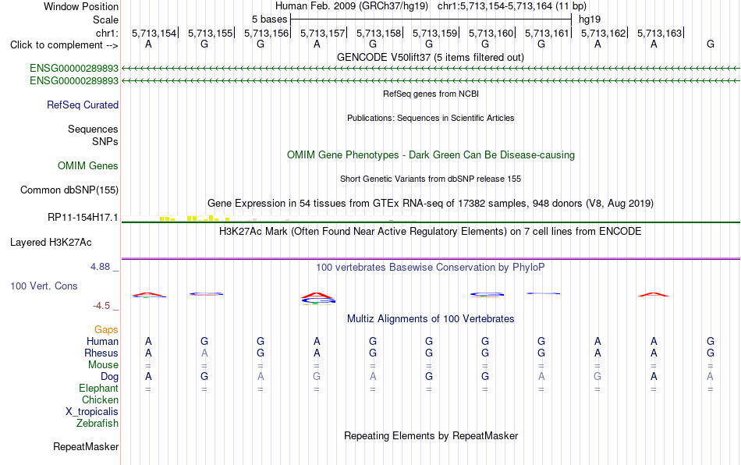Click position label 5,713,162
This screenshot has width=741, height=465.
click(604, 33)
